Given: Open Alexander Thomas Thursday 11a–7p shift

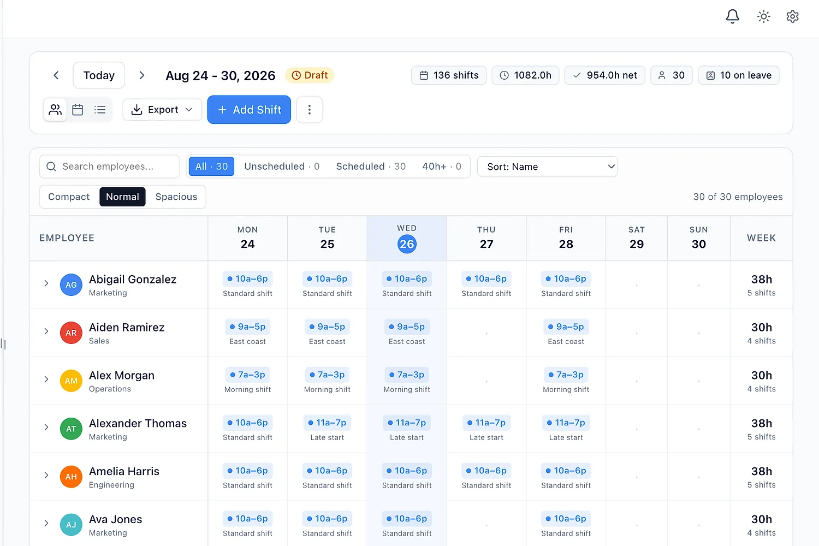Looking at the screenshot, I should click(x=486, y=423).
